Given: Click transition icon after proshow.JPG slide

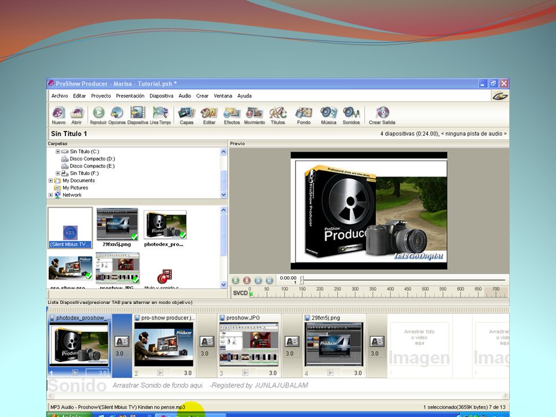Looking at the screenshot, I should pyautogui.click(x=292, y=342).
